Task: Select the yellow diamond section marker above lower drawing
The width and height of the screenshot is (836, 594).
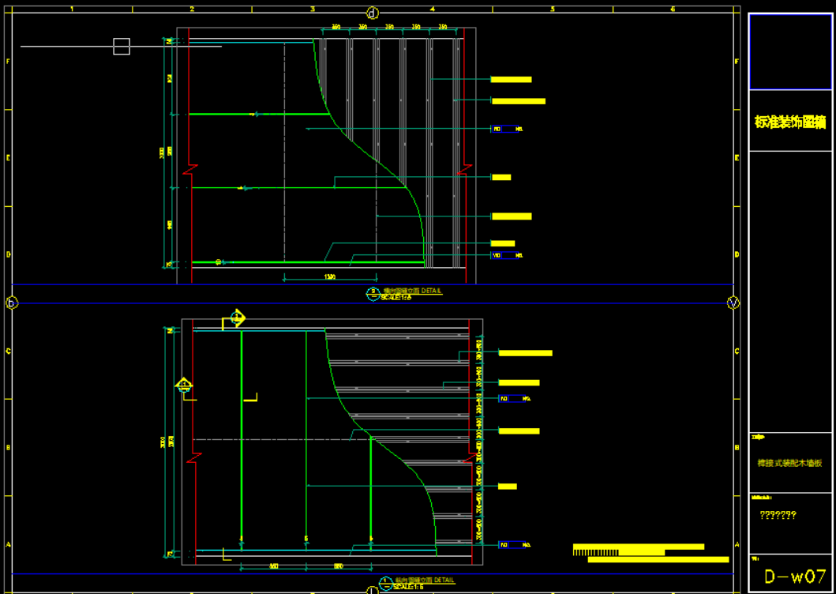Action: 238,318
